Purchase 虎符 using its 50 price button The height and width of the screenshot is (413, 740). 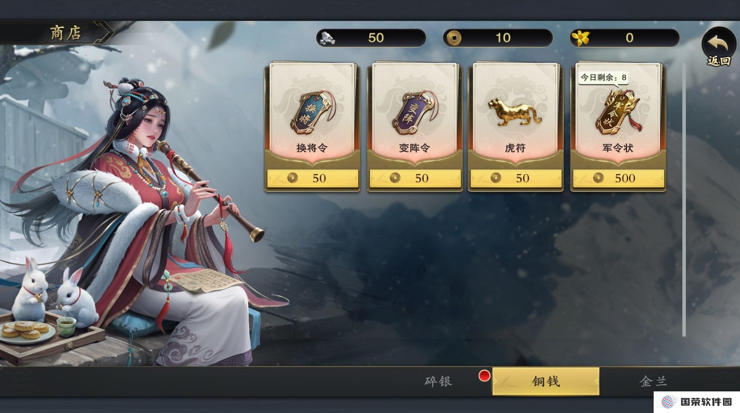pos(516,178)
